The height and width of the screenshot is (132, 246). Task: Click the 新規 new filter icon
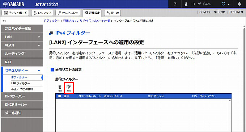coord(69,88)
